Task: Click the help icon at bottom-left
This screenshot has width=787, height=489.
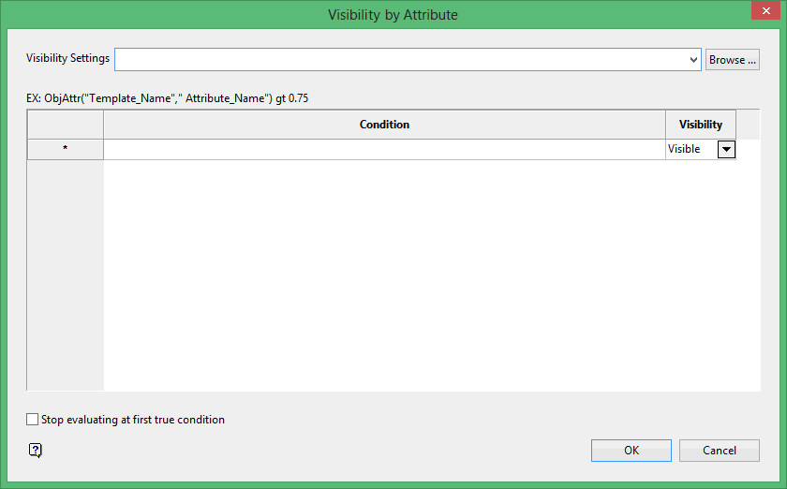Action: coord(36,451)
